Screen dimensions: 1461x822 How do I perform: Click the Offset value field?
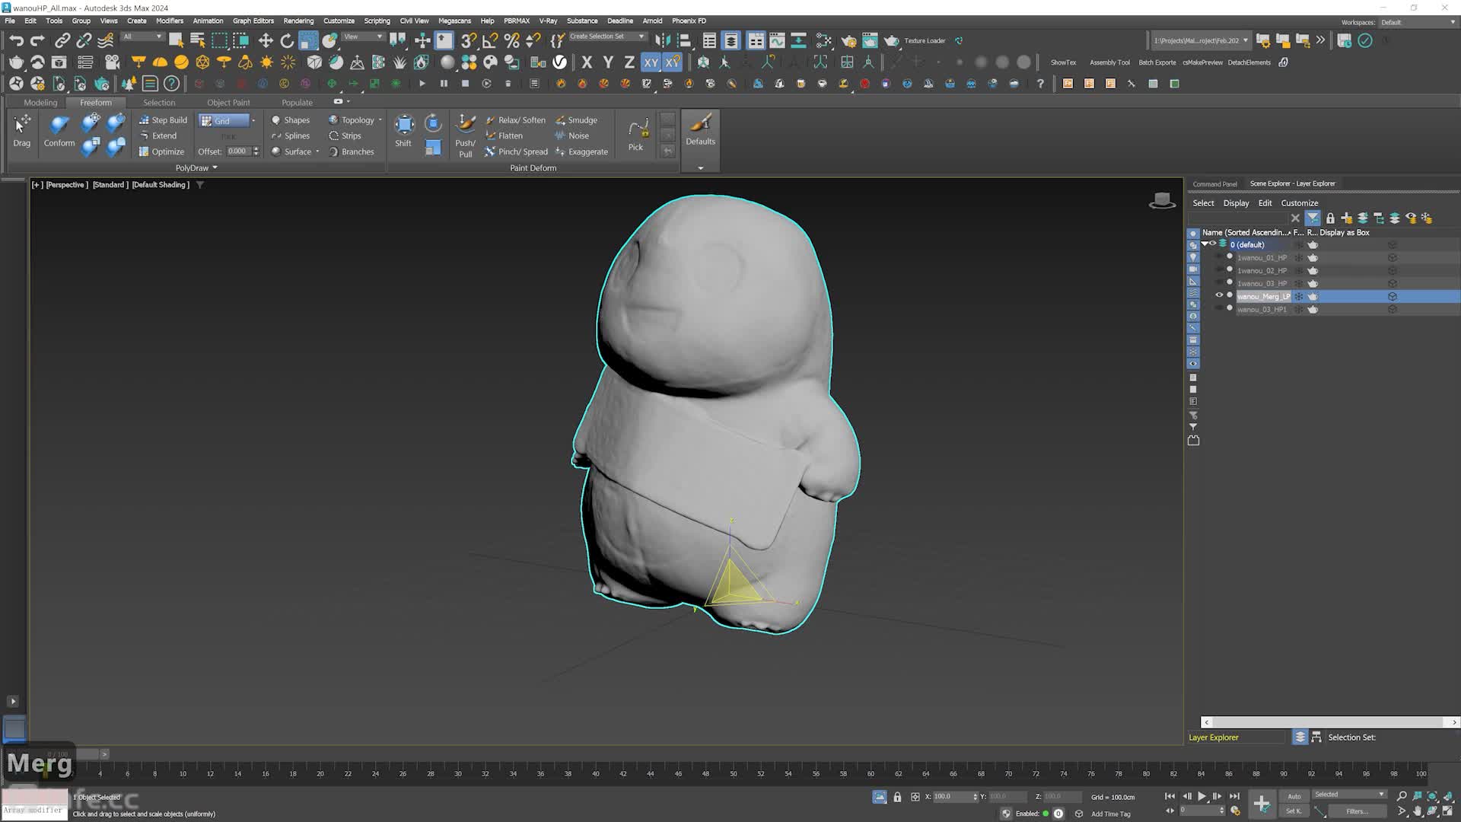pos(238,151)
